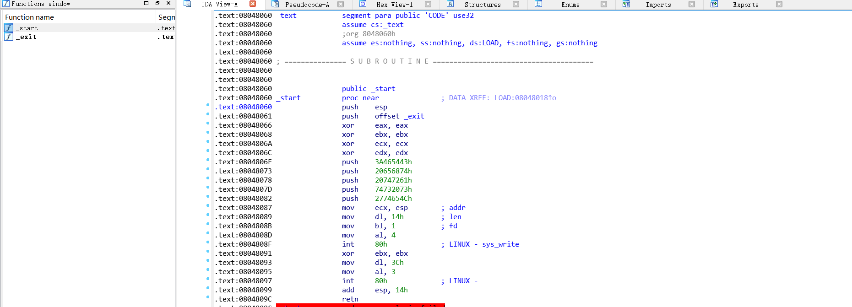Close the Exports tab
This screenshot has height=307, width=852.
pyautogui.click(x=779, y=4)
